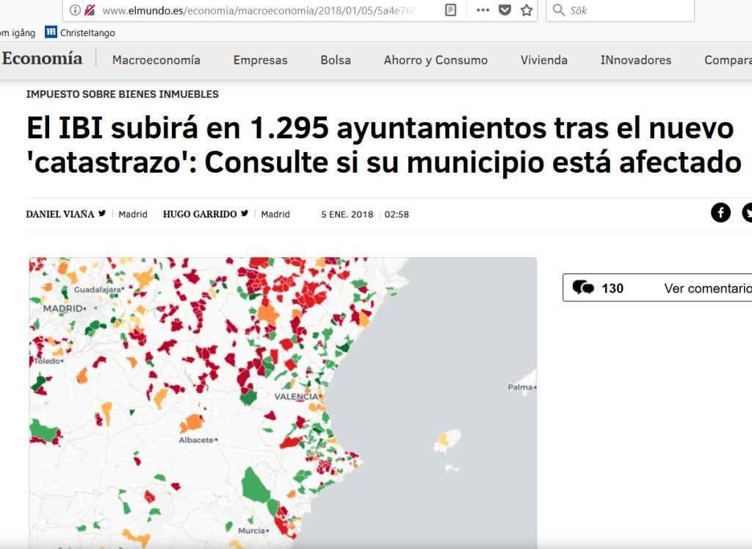Open Daniel Viaña's Twitter bird icon
This screenshot has width=752, height=549.
[102, 214]
